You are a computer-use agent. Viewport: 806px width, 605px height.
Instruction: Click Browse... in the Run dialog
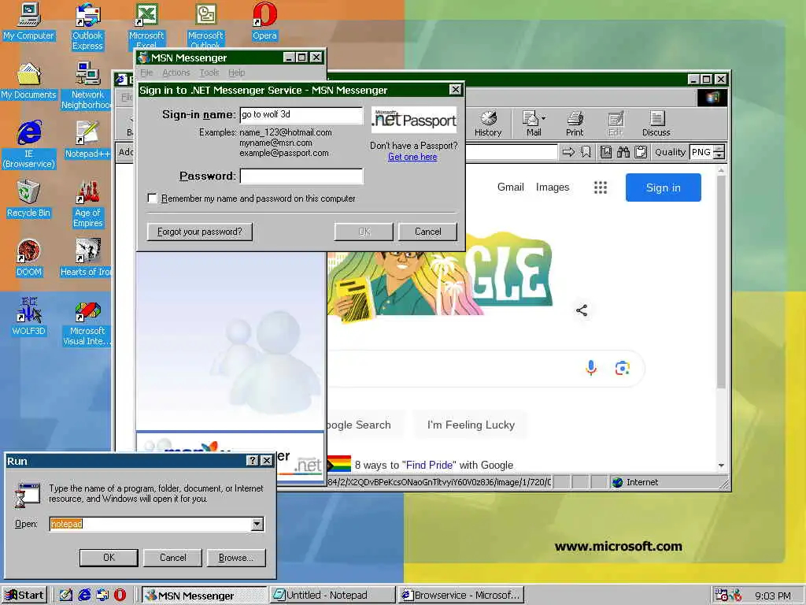236,557
